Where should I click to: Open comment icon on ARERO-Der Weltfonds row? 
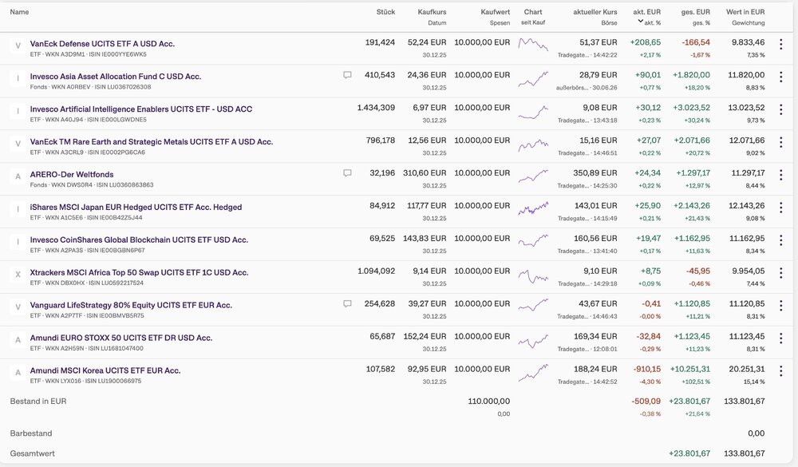coord(347,173)
